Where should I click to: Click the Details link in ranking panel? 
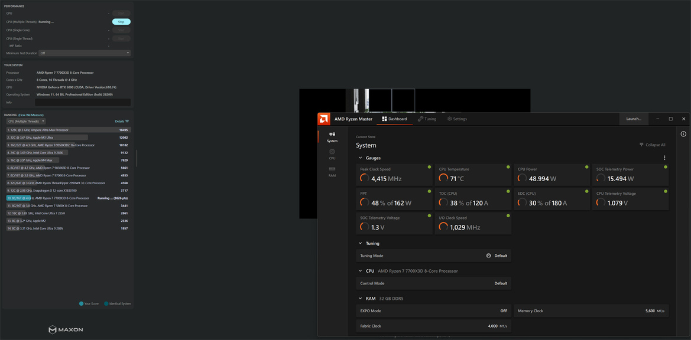click(119, 121)
